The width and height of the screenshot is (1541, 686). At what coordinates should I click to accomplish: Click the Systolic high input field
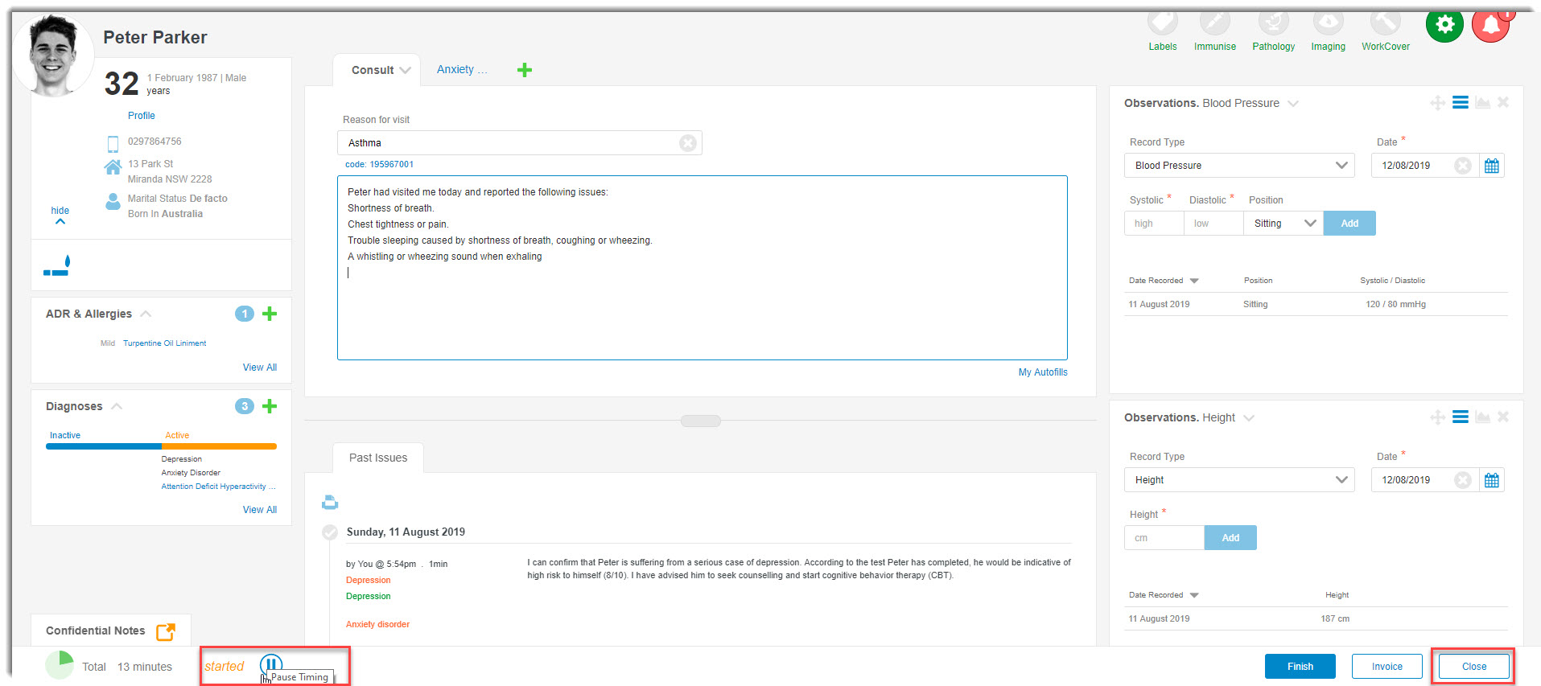1154,224
